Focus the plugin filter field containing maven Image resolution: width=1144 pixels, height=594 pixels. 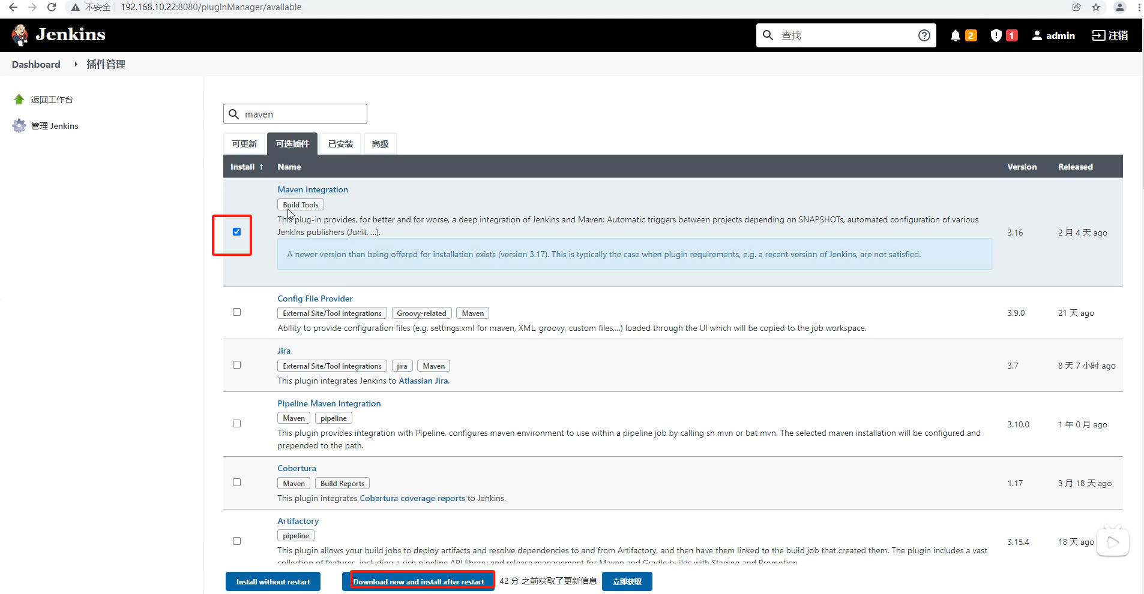point(295,114)
